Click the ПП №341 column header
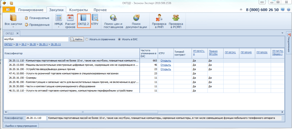Viewport: 292px width, 129px height. coord(230,53)
